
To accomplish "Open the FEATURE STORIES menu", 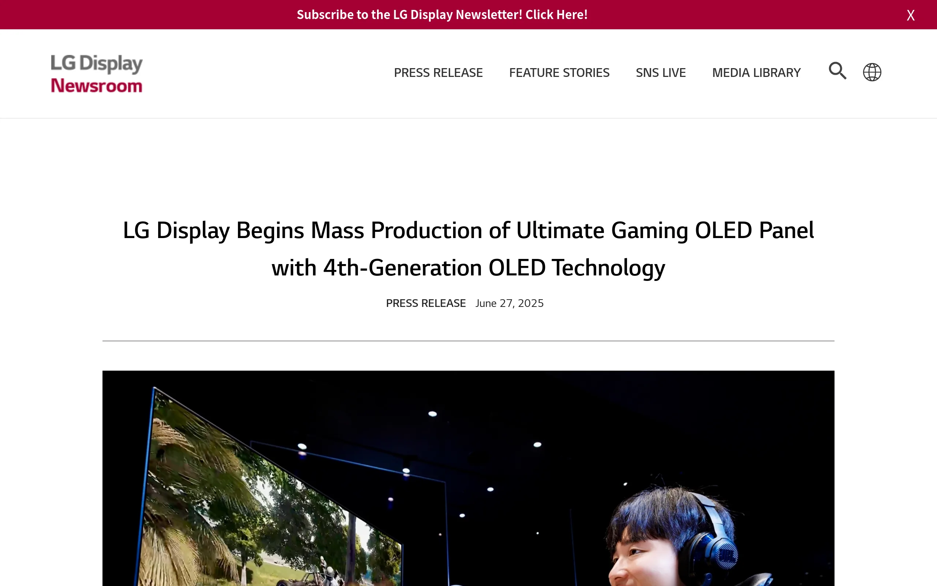I will click(x=559, y=73).
